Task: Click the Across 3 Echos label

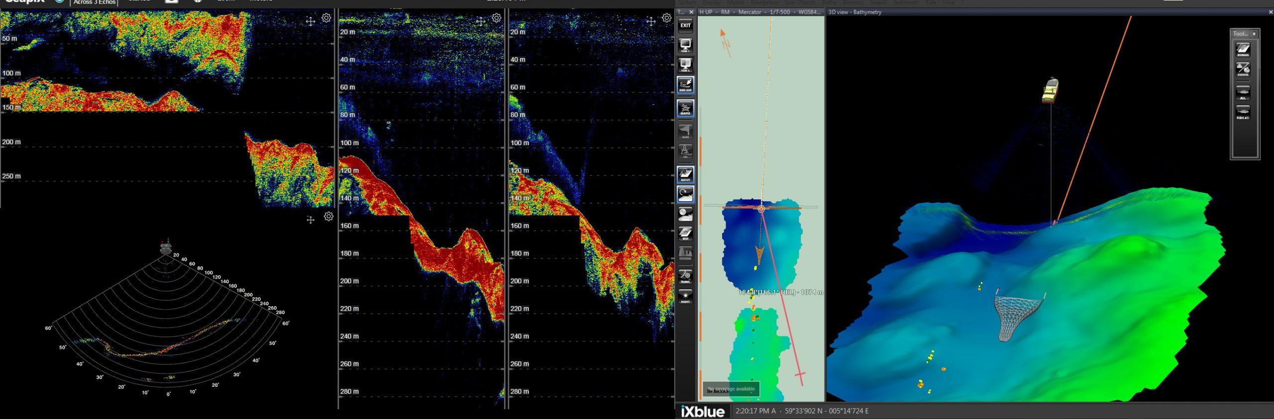Action: [x=95, y=2]
